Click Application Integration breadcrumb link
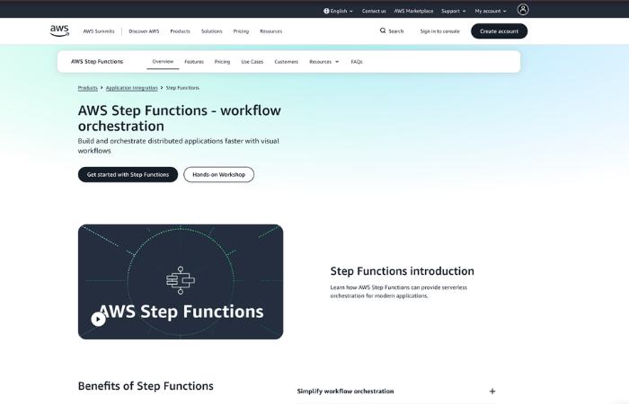 click(x=131, y=88)
